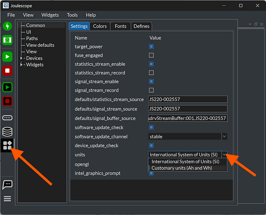This screenshot has width=266, height=215.
Task: Select the Devices tree item label
Action: (x=34, y=58)
